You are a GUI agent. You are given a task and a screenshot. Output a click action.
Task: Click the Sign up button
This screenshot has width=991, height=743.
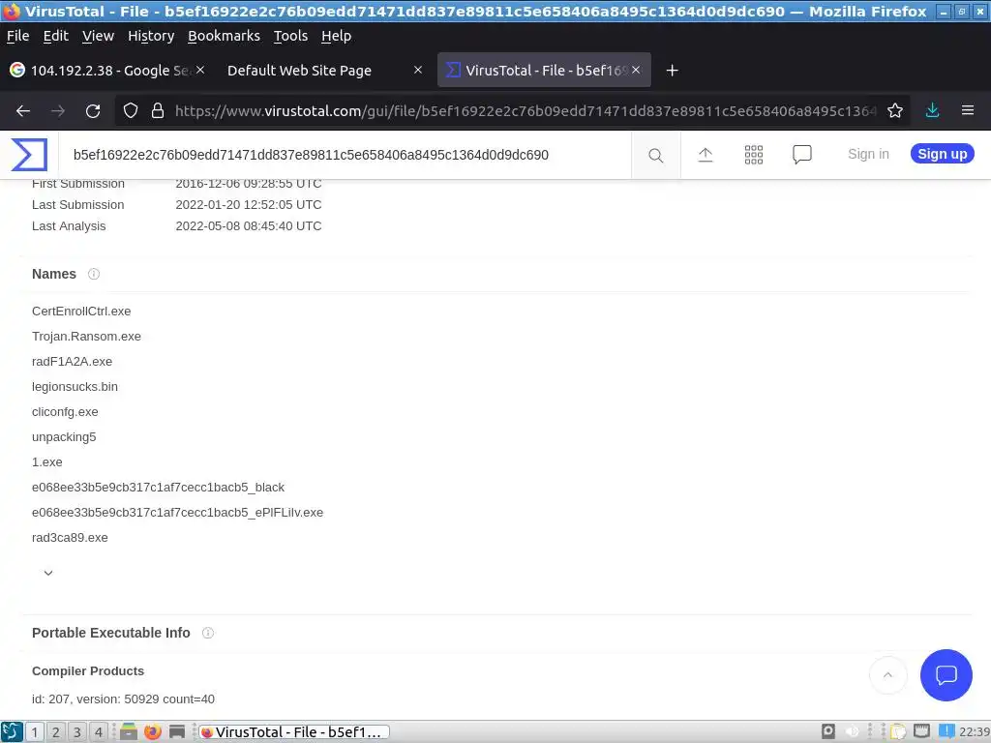click(943, 154)
